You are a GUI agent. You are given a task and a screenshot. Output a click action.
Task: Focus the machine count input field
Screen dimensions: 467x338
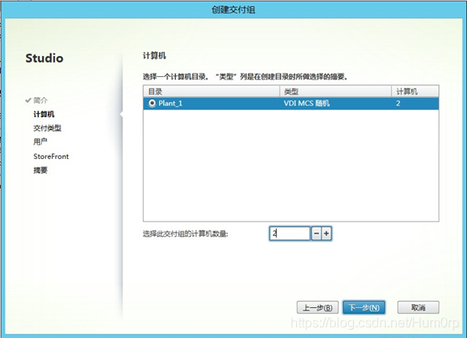point(290,233)
